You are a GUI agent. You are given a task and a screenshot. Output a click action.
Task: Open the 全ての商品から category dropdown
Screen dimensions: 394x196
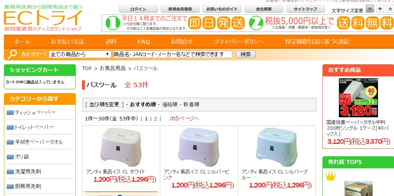(80, 54)
